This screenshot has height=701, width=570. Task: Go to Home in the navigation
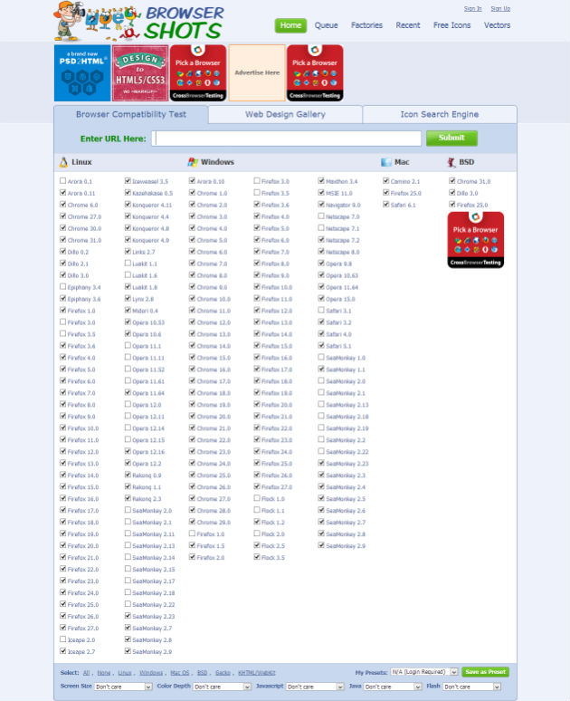(x=290, y=25)
